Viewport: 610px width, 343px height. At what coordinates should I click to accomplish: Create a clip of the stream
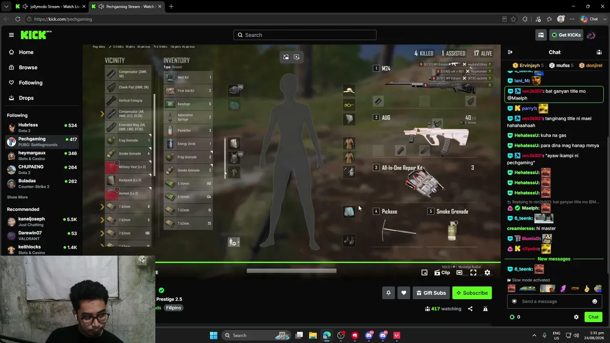click(x=442, y=272)
